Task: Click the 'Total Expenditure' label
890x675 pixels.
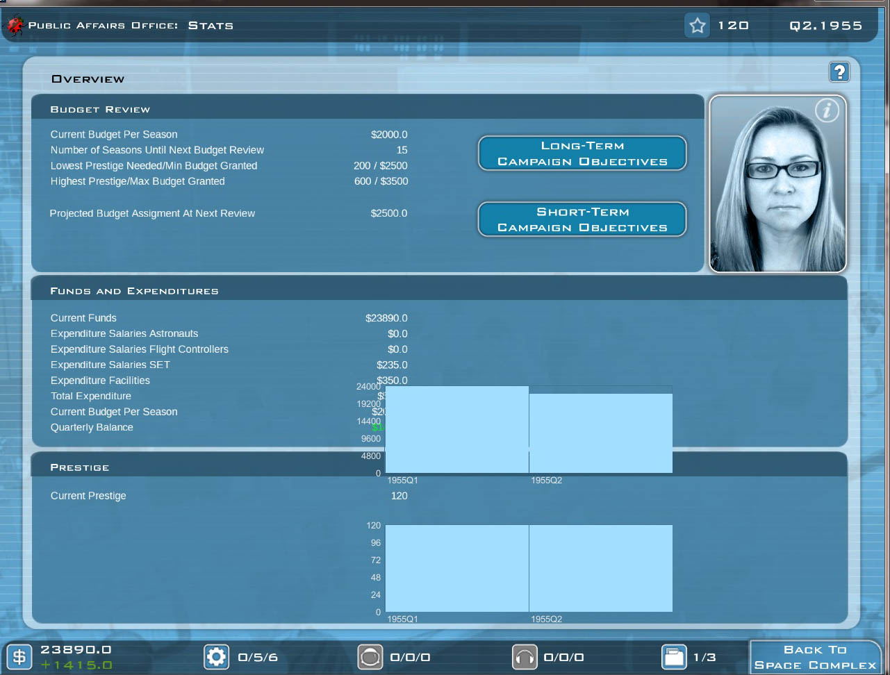Action: [91, 397]
